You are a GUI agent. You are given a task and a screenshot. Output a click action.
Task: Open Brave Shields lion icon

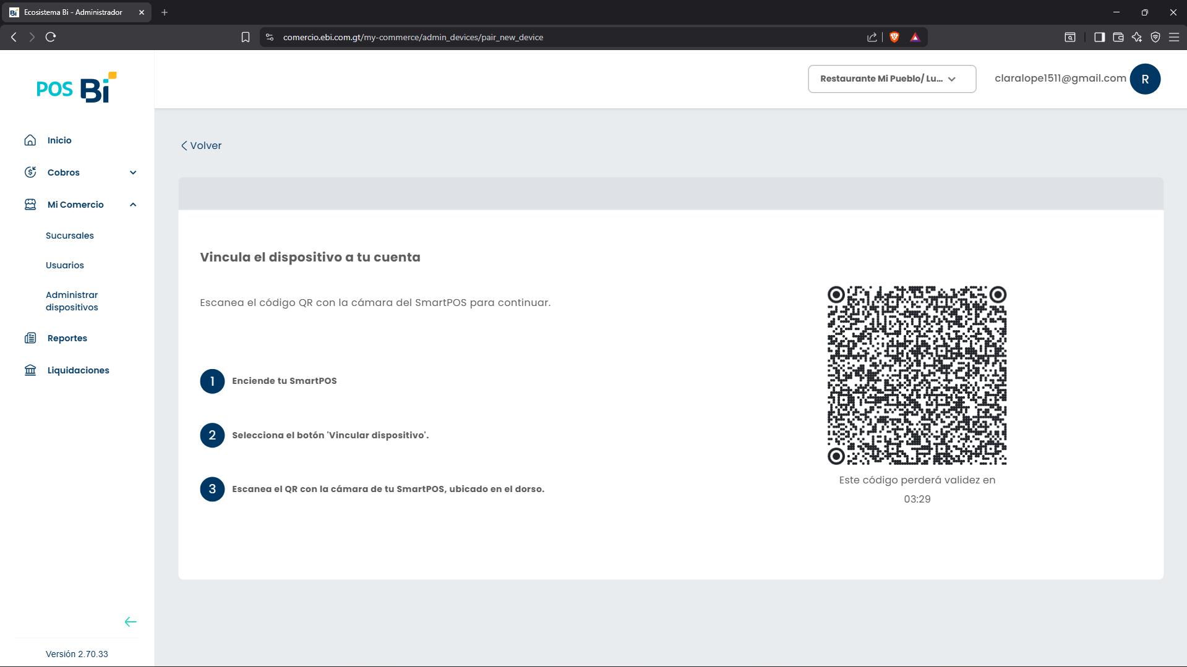point(894,37)
